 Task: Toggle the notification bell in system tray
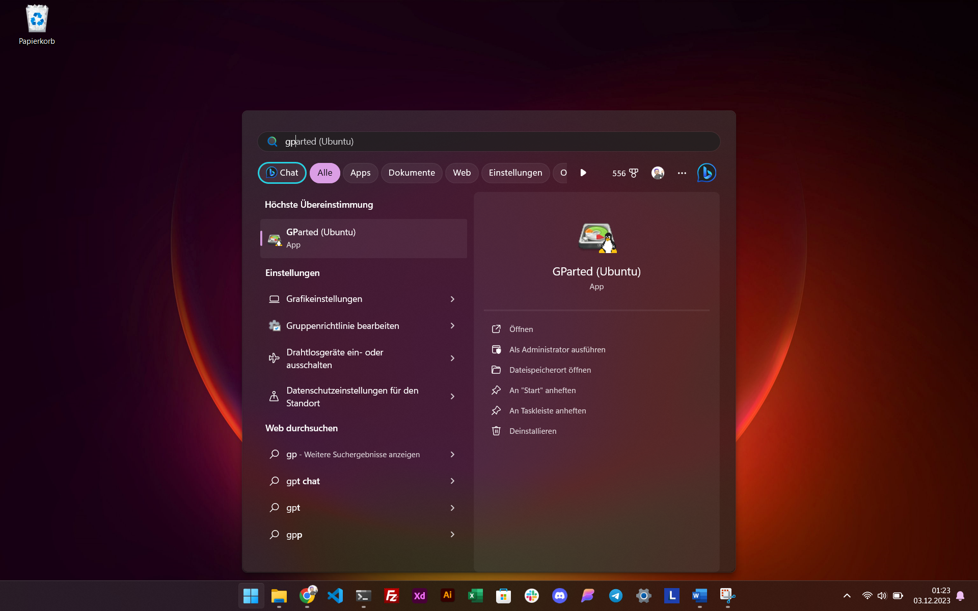point(961,596)
